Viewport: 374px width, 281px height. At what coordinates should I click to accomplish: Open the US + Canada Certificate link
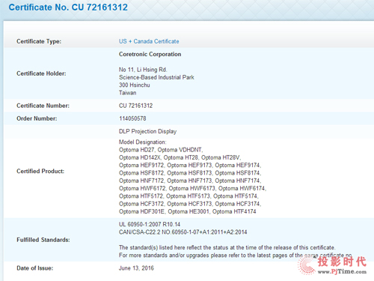click(149, 41)
